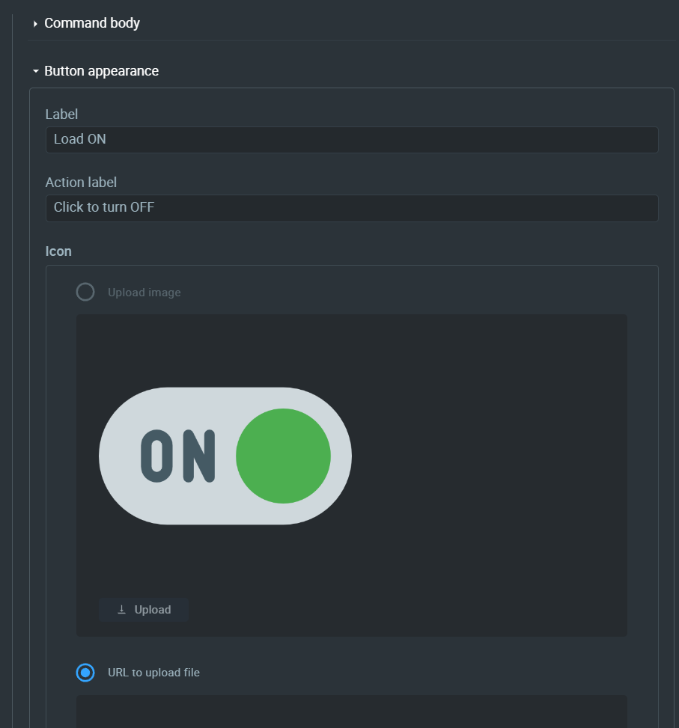Click the Button appearance heading text
Screen dimensions: 679x728
point(101,71)
